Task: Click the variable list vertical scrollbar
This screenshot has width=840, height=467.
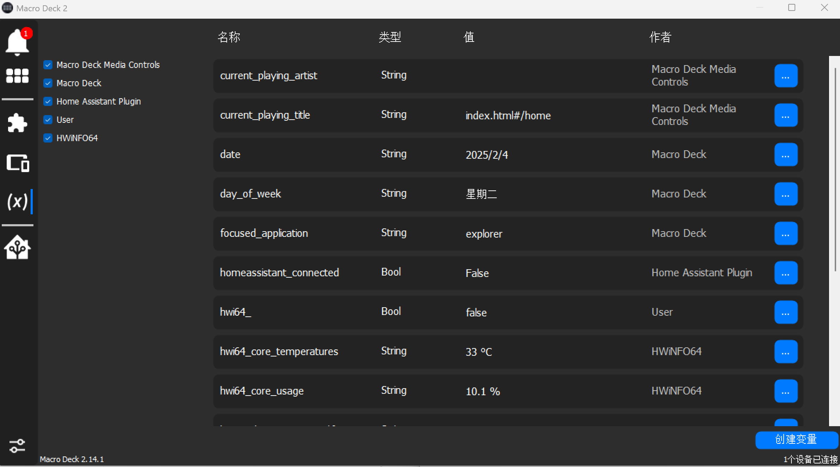Action: coord(835,169)
